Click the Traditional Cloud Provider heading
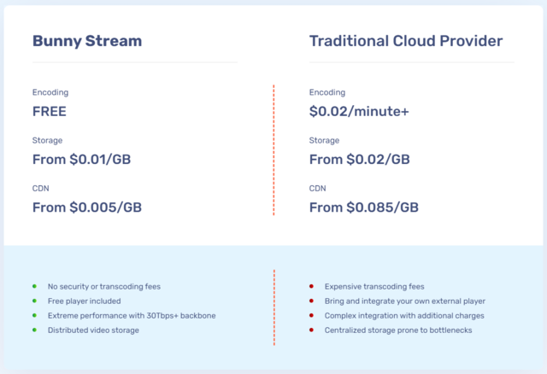Screen dimensions: 547x374 coord(406,41)
